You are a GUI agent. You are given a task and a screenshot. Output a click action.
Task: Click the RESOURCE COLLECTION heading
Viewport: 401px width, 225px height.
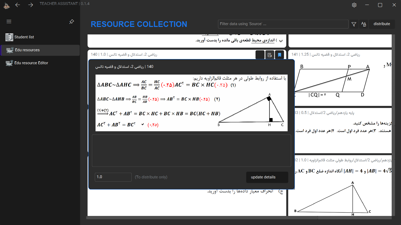click(139, 24)
